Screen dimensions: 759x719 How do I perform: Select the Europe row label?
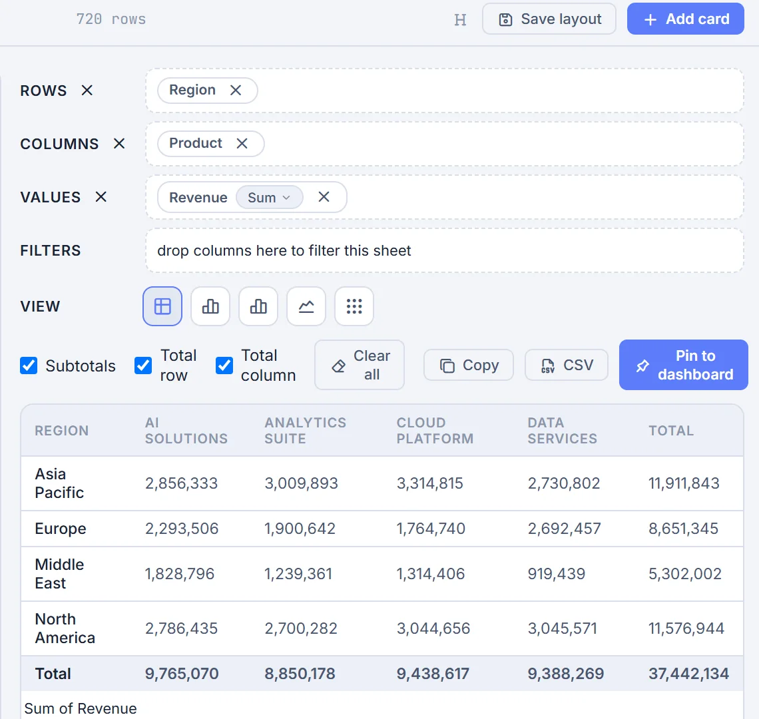click(61, 529)
